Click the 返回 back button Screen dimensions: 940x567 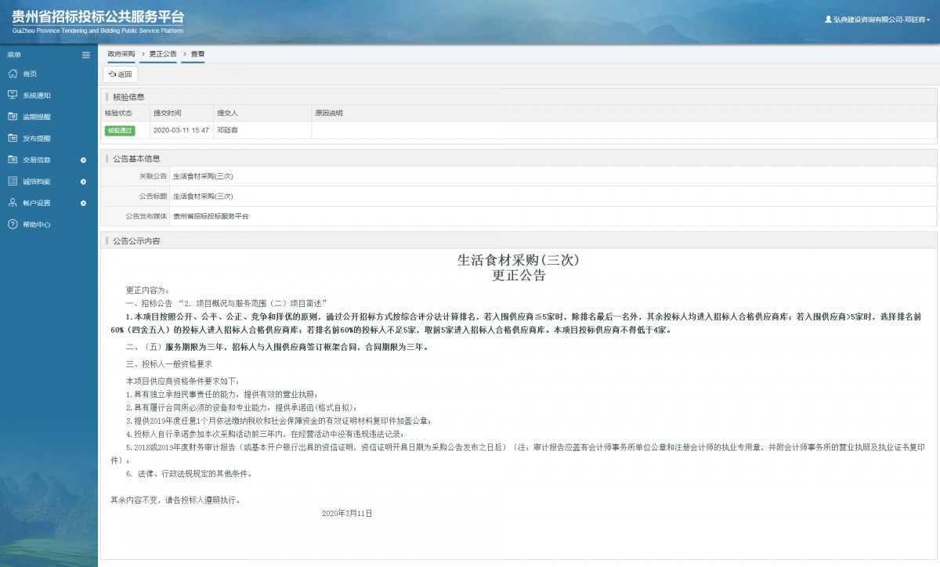coord(121,74)
